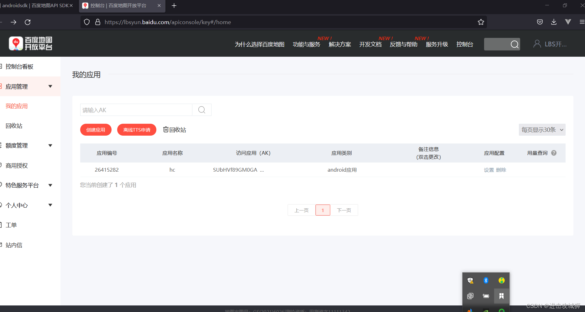Click the LBS开... account name
The height and width of the screenshot is (312, 585).
coord(556,44)
